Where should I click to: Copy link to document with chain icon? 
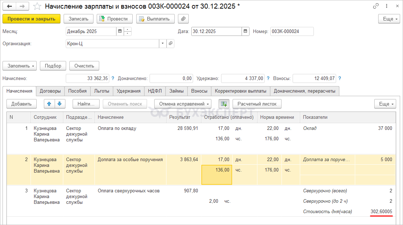click(x=376, y=6)
